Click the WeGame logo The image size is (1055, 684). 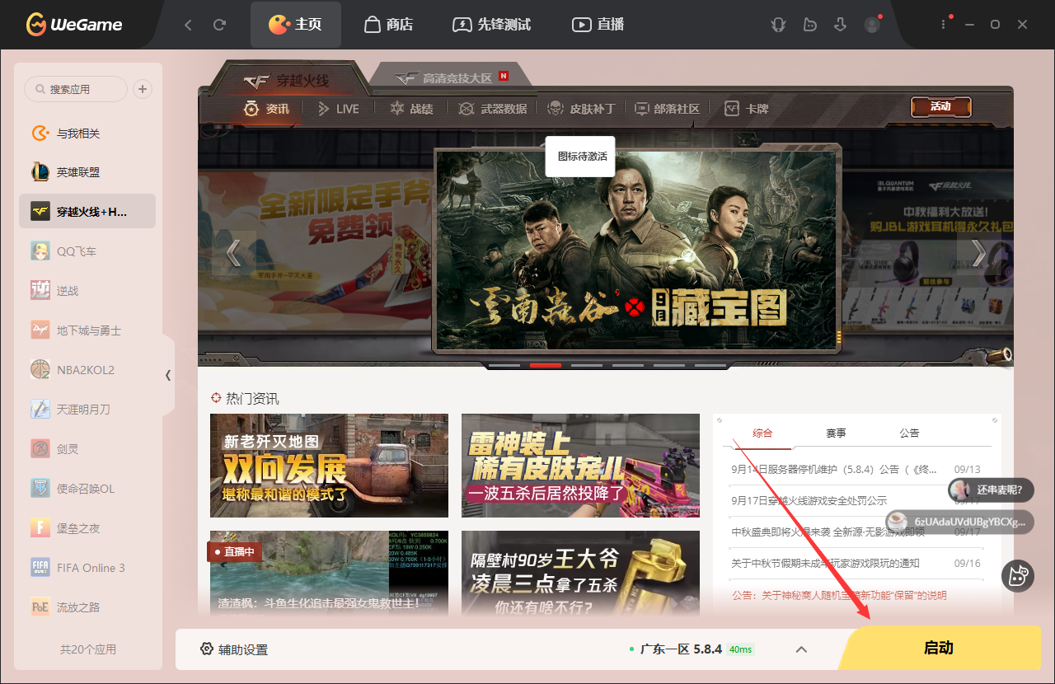click(73, 25)
